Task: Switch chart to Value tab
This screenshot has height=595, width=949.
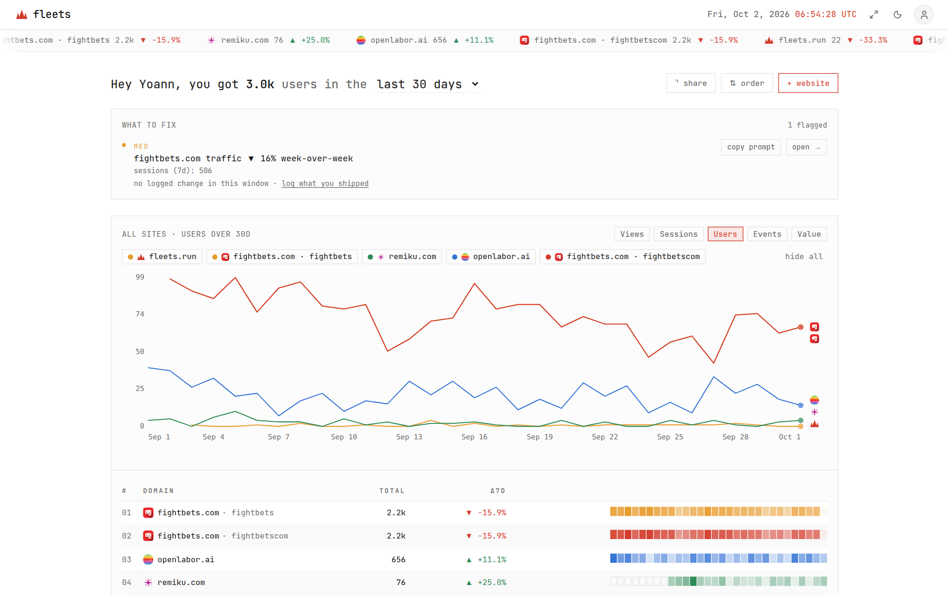Action: tap(809, 234)
